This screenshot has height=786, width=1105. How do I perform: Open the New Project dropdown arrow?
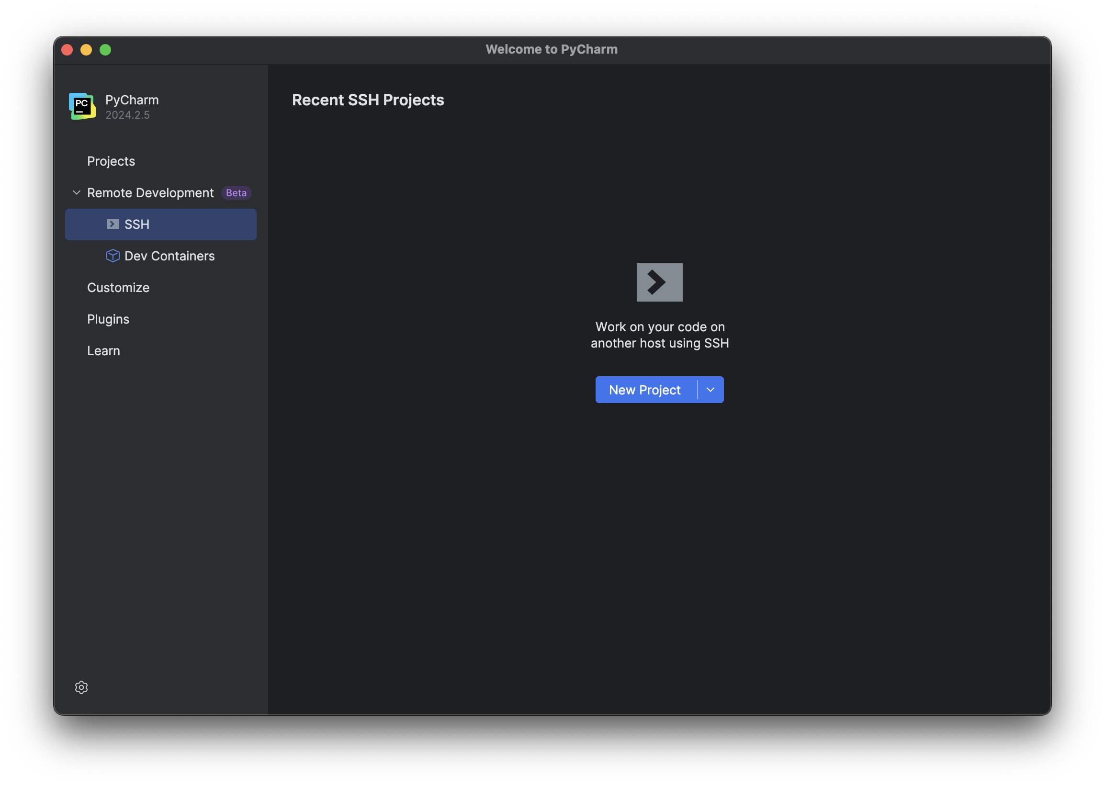pyautogui.click(x=710, y=390)
